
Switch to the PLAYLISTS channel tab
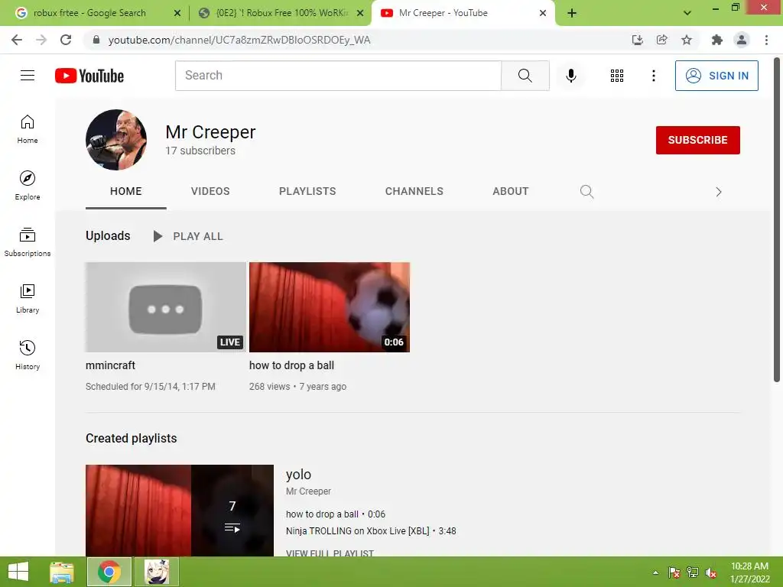(307, 191)
